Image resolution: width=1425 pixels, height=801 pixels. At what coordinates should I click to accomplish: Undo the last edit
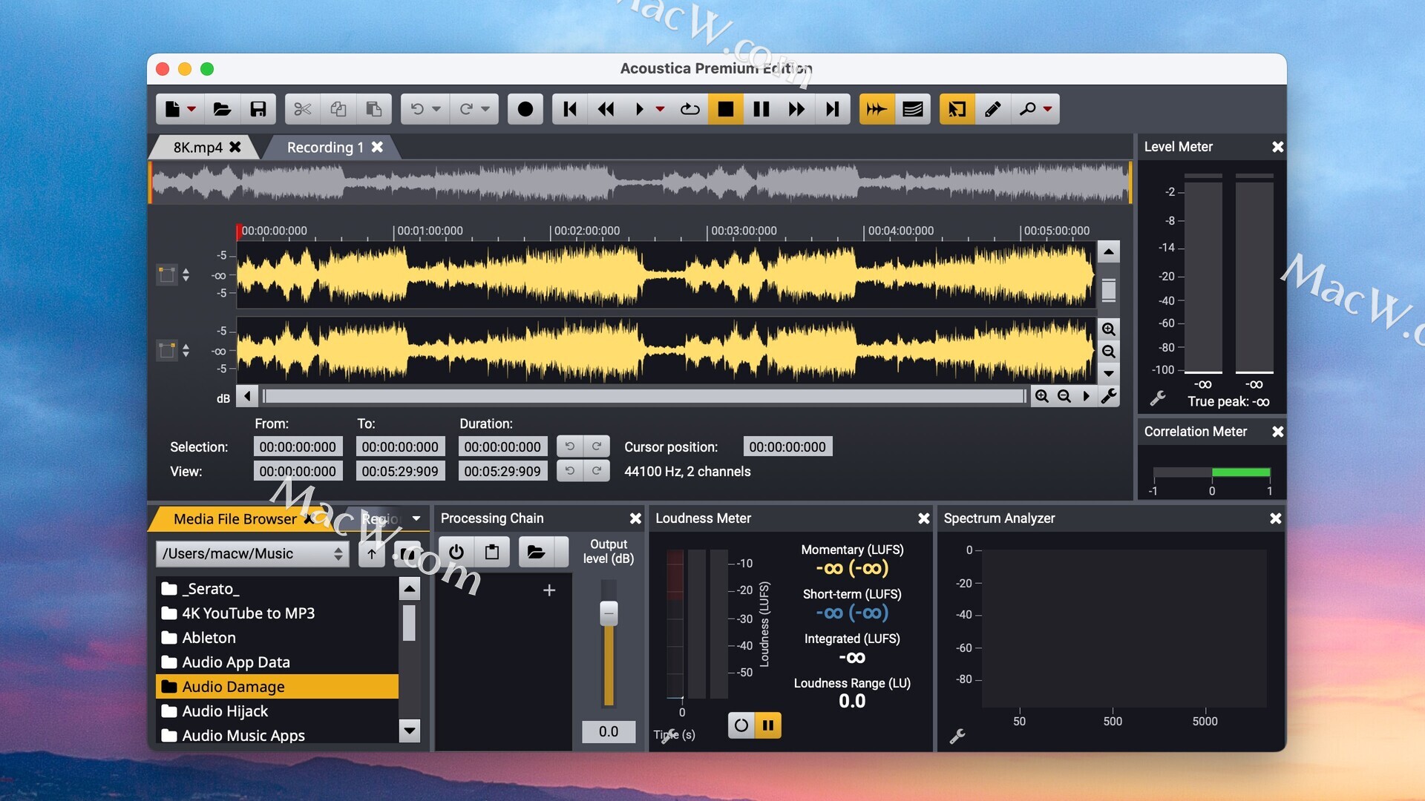tap(417, 110)
